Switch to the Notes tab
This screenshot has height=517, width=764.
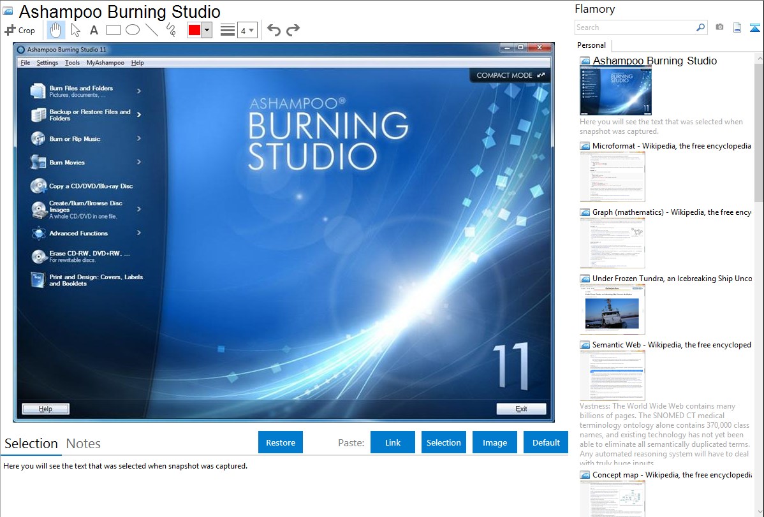point(84,444)
